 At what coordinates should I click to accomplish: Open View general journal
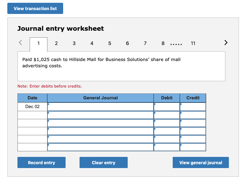pos(201,162)
